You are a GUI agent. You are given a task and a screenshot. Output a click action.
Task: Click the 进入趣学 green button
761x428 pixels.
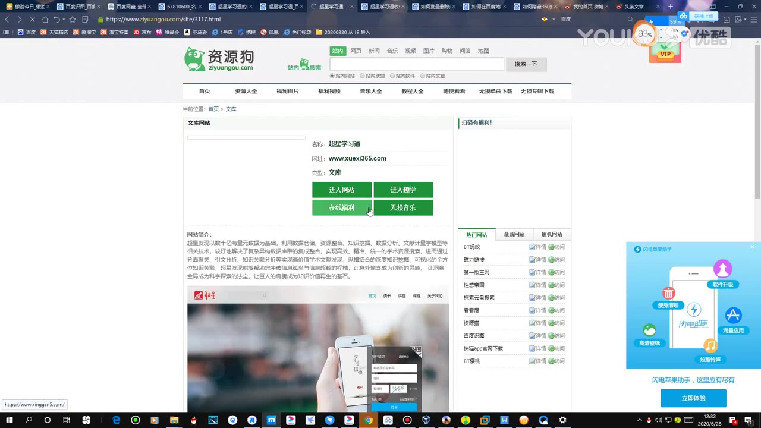(x=403, y=190)
